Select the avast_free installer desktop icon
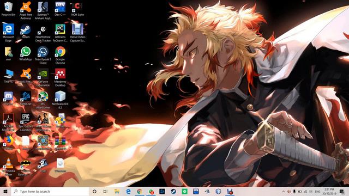Image resolution: width=349 pixels, height=196 pixels. (x=26, y=76)
